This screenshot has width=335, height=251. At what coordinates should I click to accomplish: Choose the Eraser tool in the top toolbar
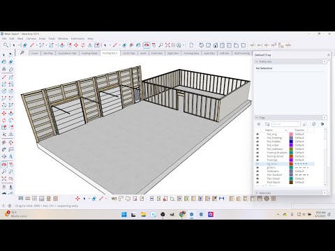pos(25,45)
